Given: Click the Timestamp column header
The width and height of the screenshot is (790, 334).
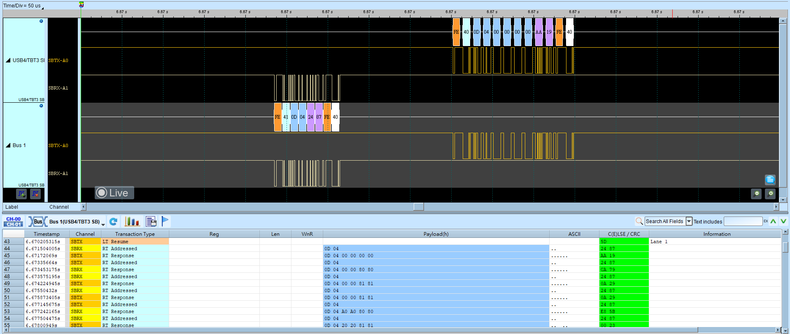Looking at the screenshot, I should click(x=47, y=234).
